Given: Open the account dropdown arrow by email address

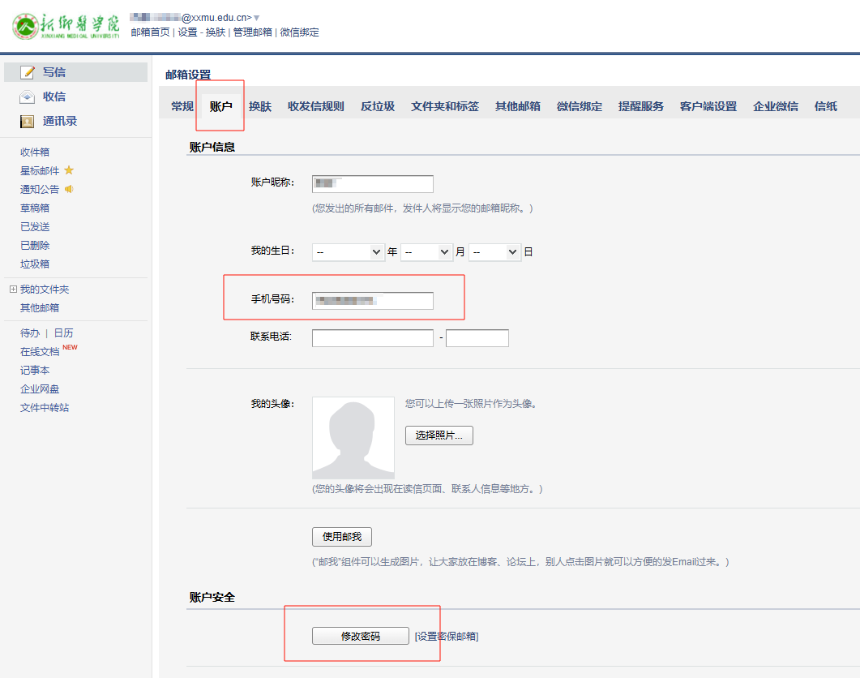Looking at the screenshot, I should tap(257, 18).
